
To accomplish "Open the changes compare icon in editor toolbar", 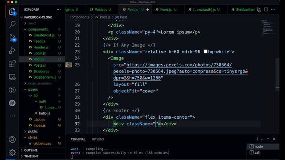I will click(259, 10).
